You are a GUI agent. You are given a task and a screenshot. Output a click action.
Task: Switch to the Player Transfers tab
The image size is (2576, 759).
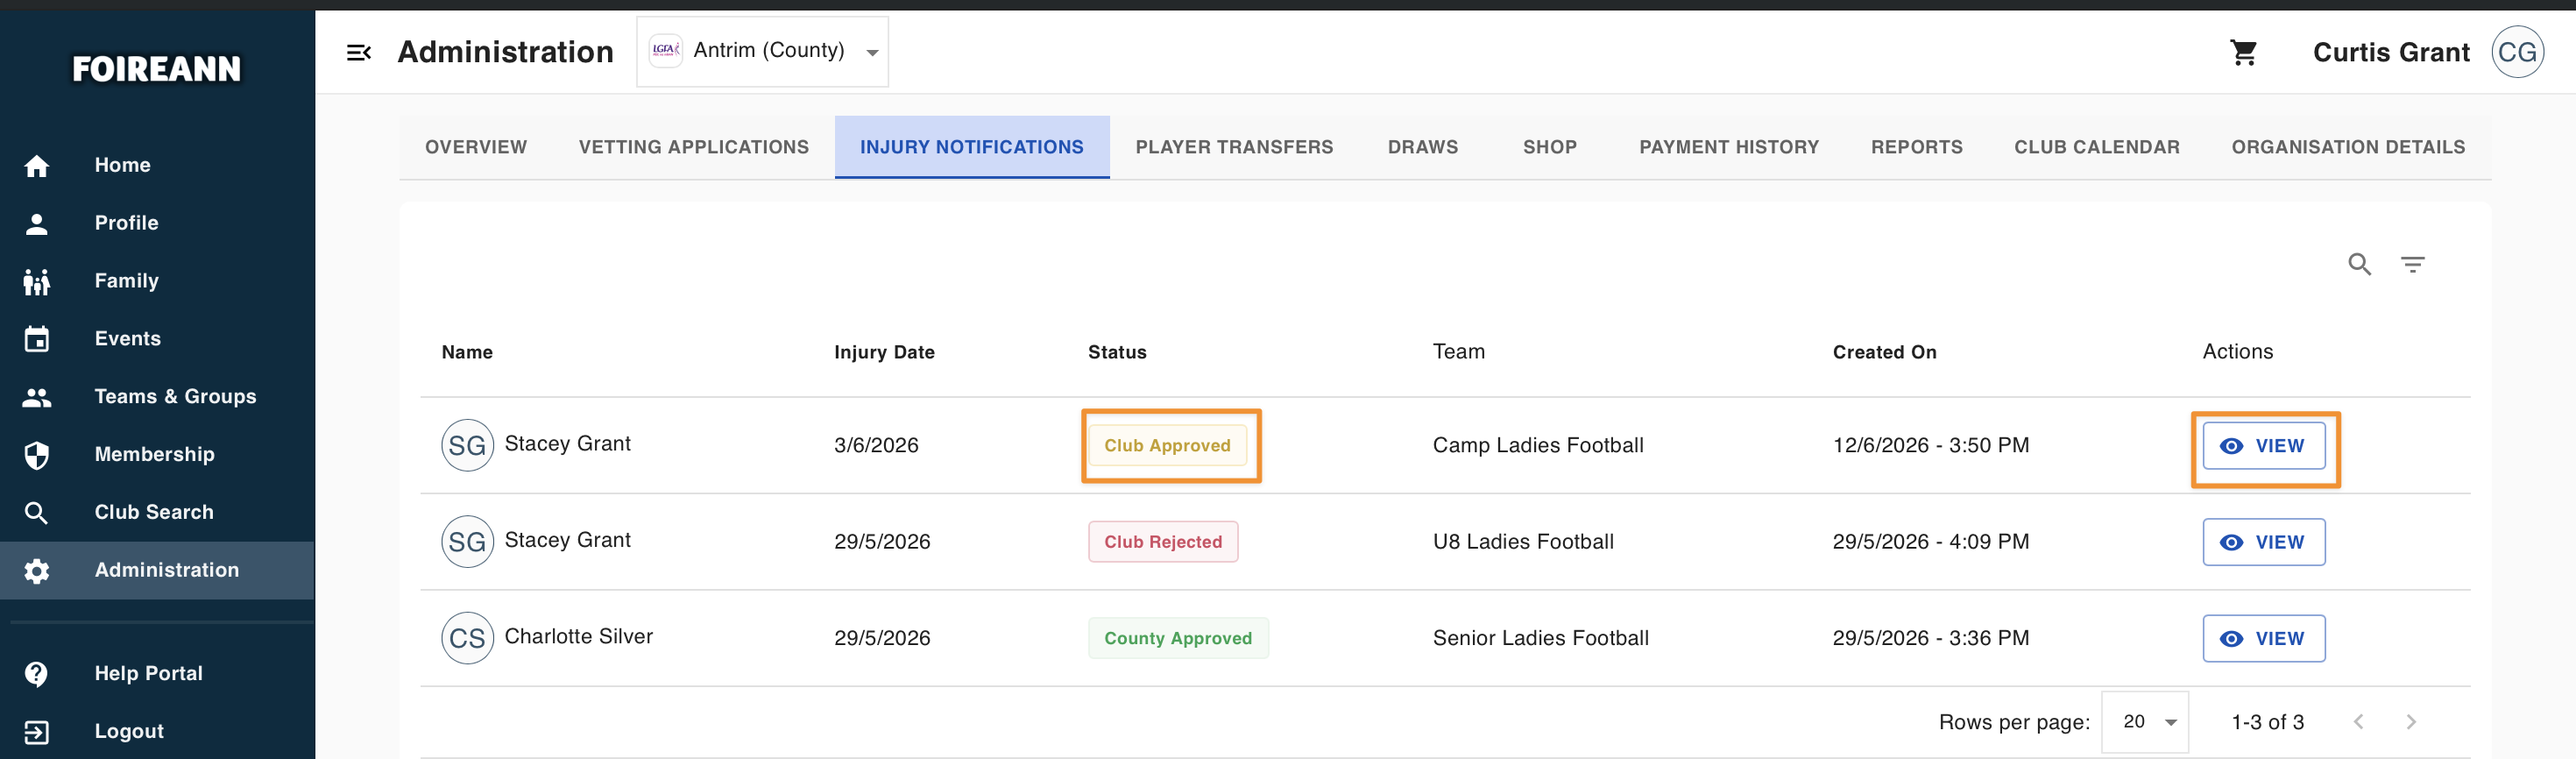pos(1234,147)
